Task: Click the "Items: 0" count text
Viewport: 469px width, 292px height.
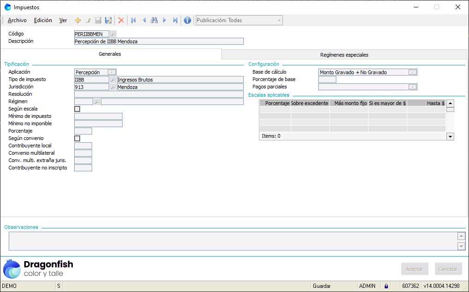Action: click(271, 136)
